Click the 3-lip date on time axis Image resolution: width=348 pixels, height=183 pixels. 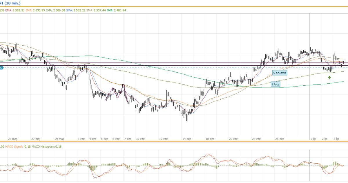click(x=336, y=139)
